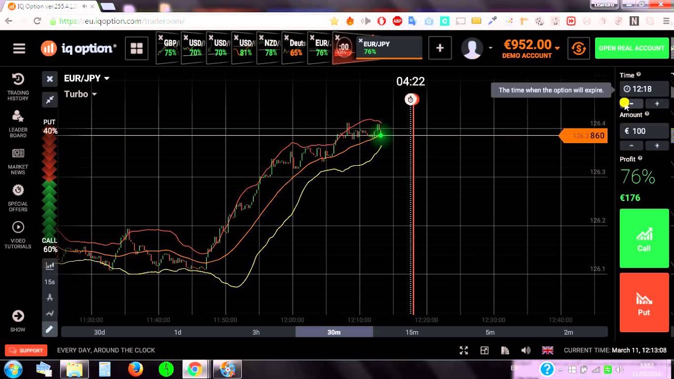This screenshot has width=674, height=379.
Task: Open Video Tutorials
Action: tap(18, 235)
